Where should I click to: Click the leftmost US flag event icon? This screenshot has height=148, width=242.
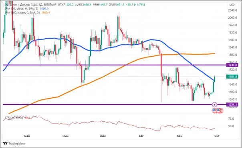[214, 111]
